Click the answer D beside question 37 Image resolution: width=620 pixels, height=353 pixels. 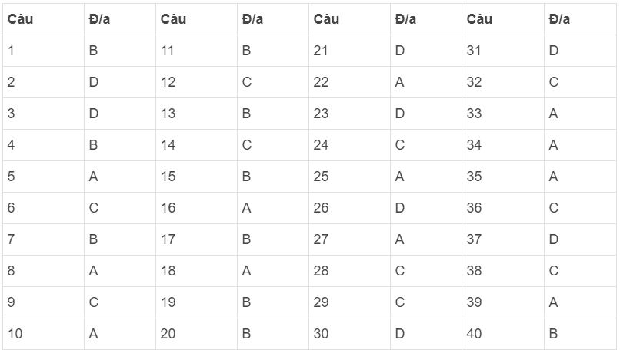[554, 239]
